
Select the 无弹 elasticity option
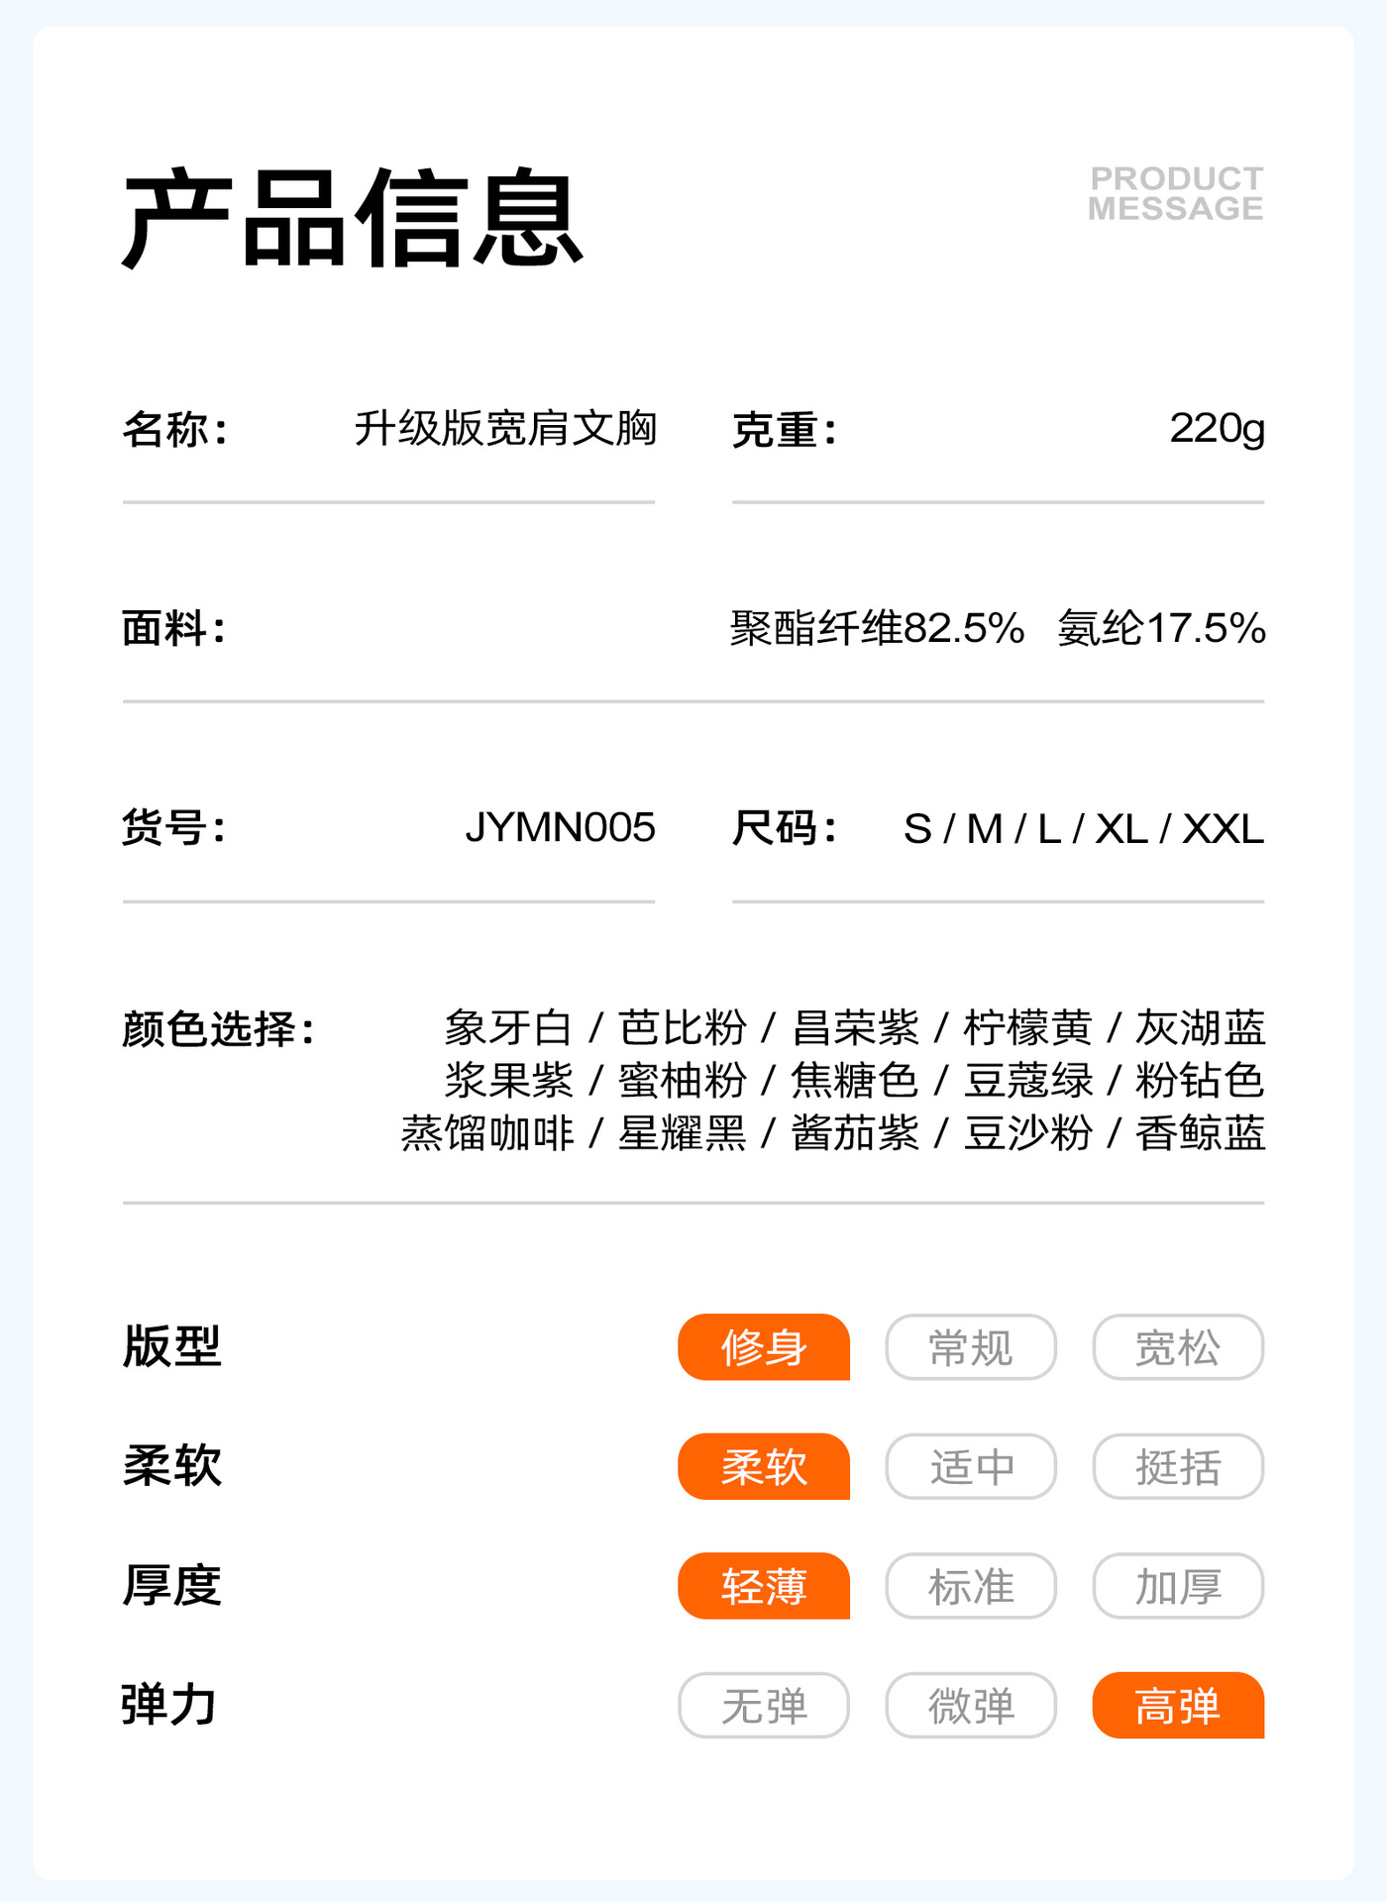click(763, 1705)
